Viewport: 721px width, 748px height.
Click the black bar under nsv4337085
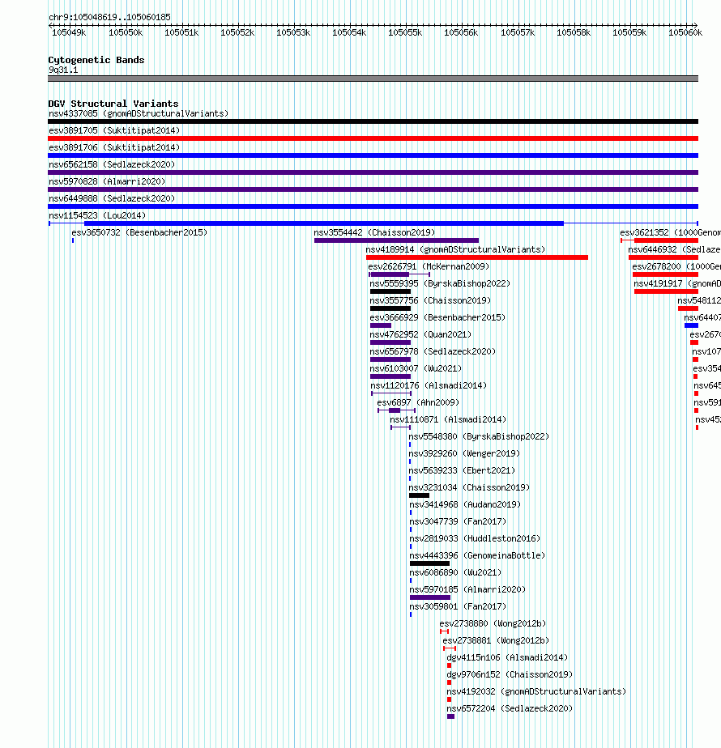(373, 121)
